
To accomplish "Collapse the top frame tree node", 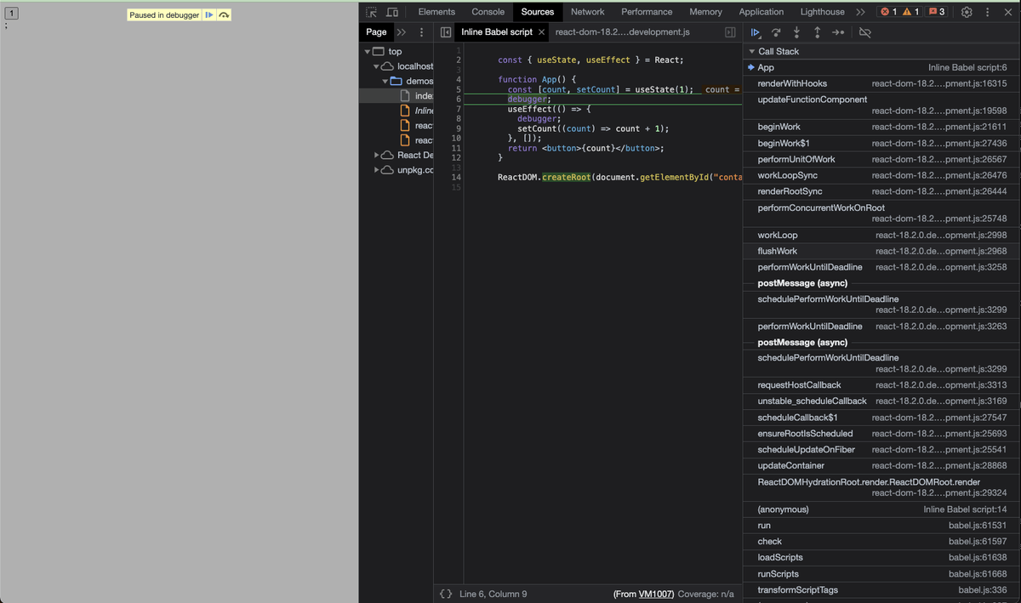I will (367, 52).
